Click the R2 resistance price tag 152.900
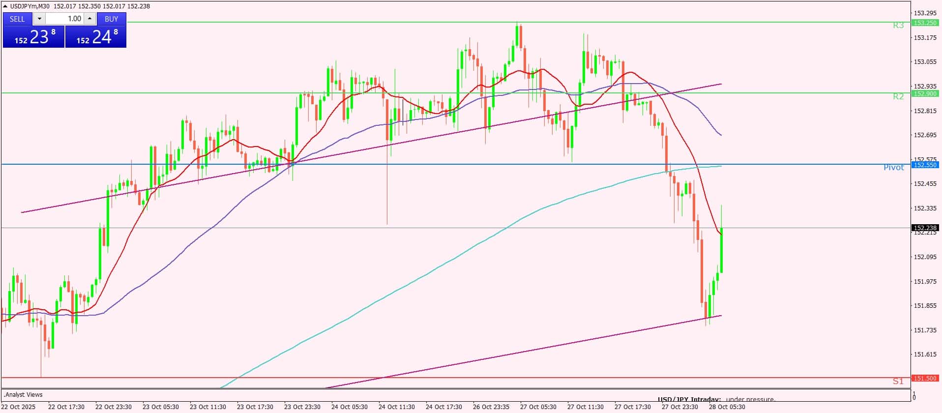 click(924, 93)
